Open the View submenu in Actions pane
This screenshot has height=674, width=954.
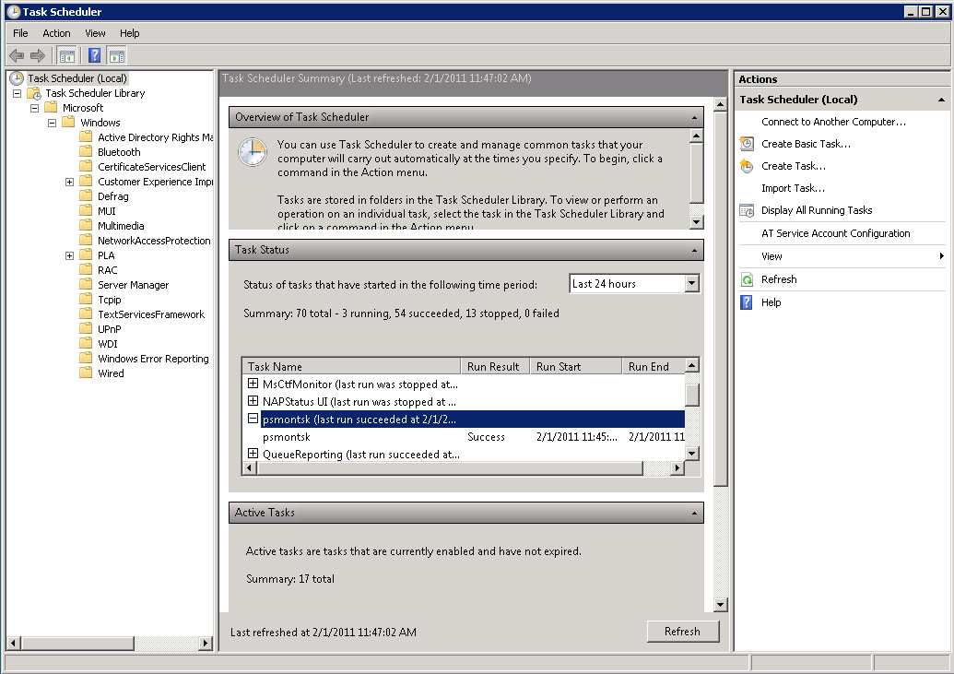click(x=842, y=256)
